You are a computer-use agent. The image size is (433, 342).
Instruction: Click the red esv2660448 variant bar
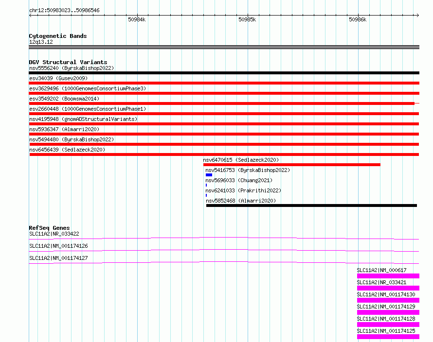tap(224, 114)
